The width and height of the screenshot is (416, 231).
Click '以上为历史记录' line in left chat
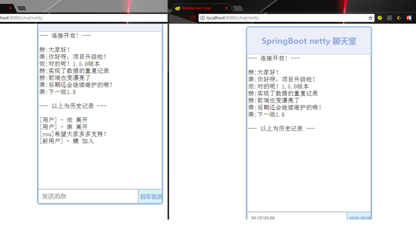(x=73, y=106)
